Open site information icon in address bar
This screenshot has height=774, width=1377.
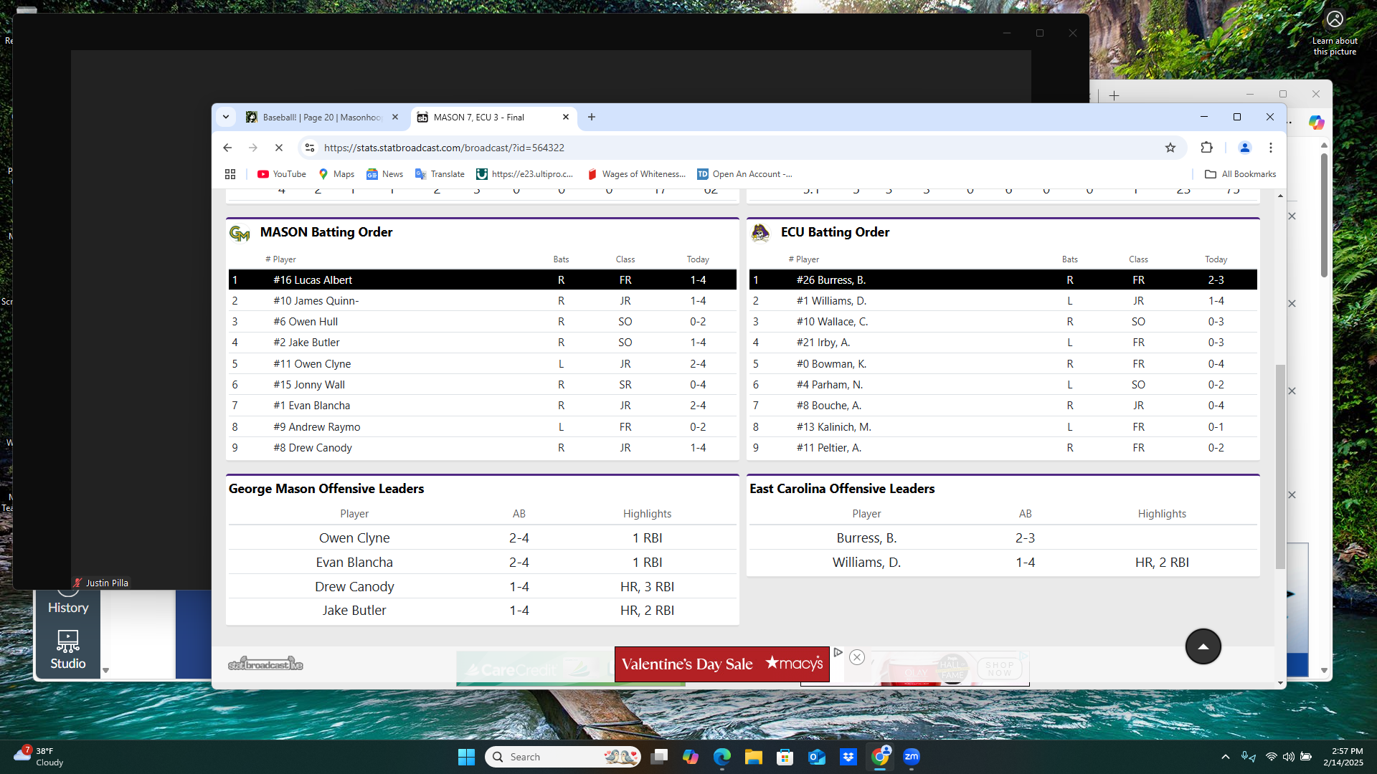click(310, 148)
